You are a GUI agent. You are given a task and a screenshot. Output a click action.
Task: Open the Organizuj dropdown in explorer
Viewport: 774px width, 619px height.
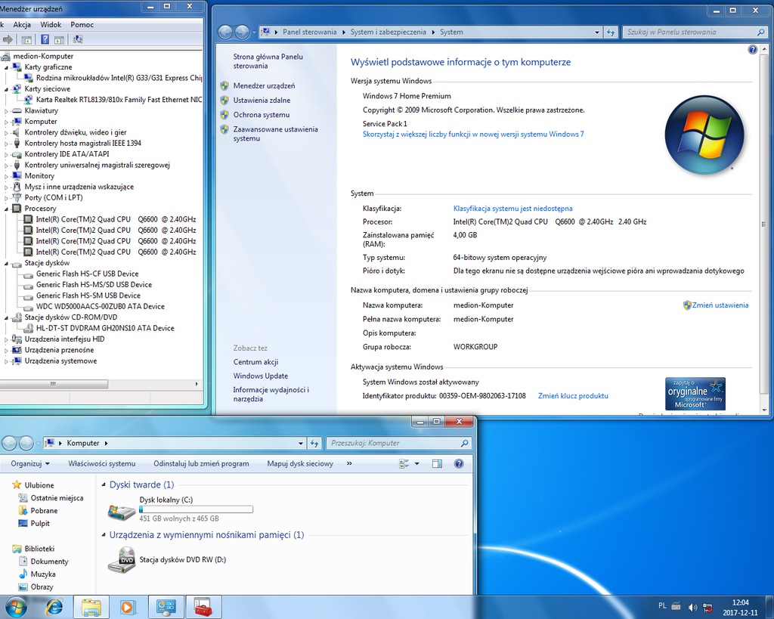[x=30, y=463]
